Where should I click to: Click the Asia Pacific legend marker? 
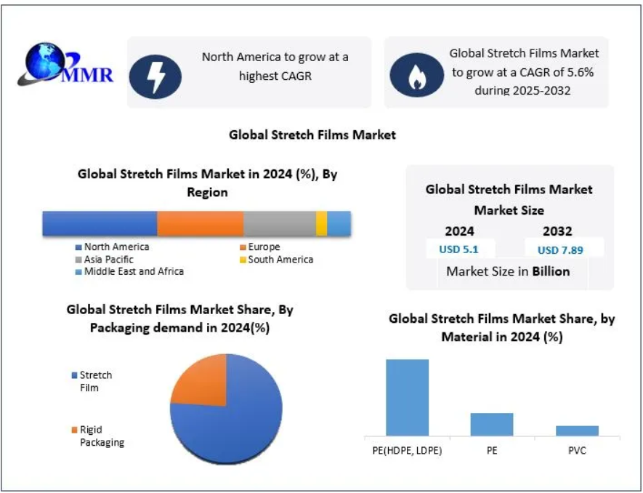click(78, 260)
